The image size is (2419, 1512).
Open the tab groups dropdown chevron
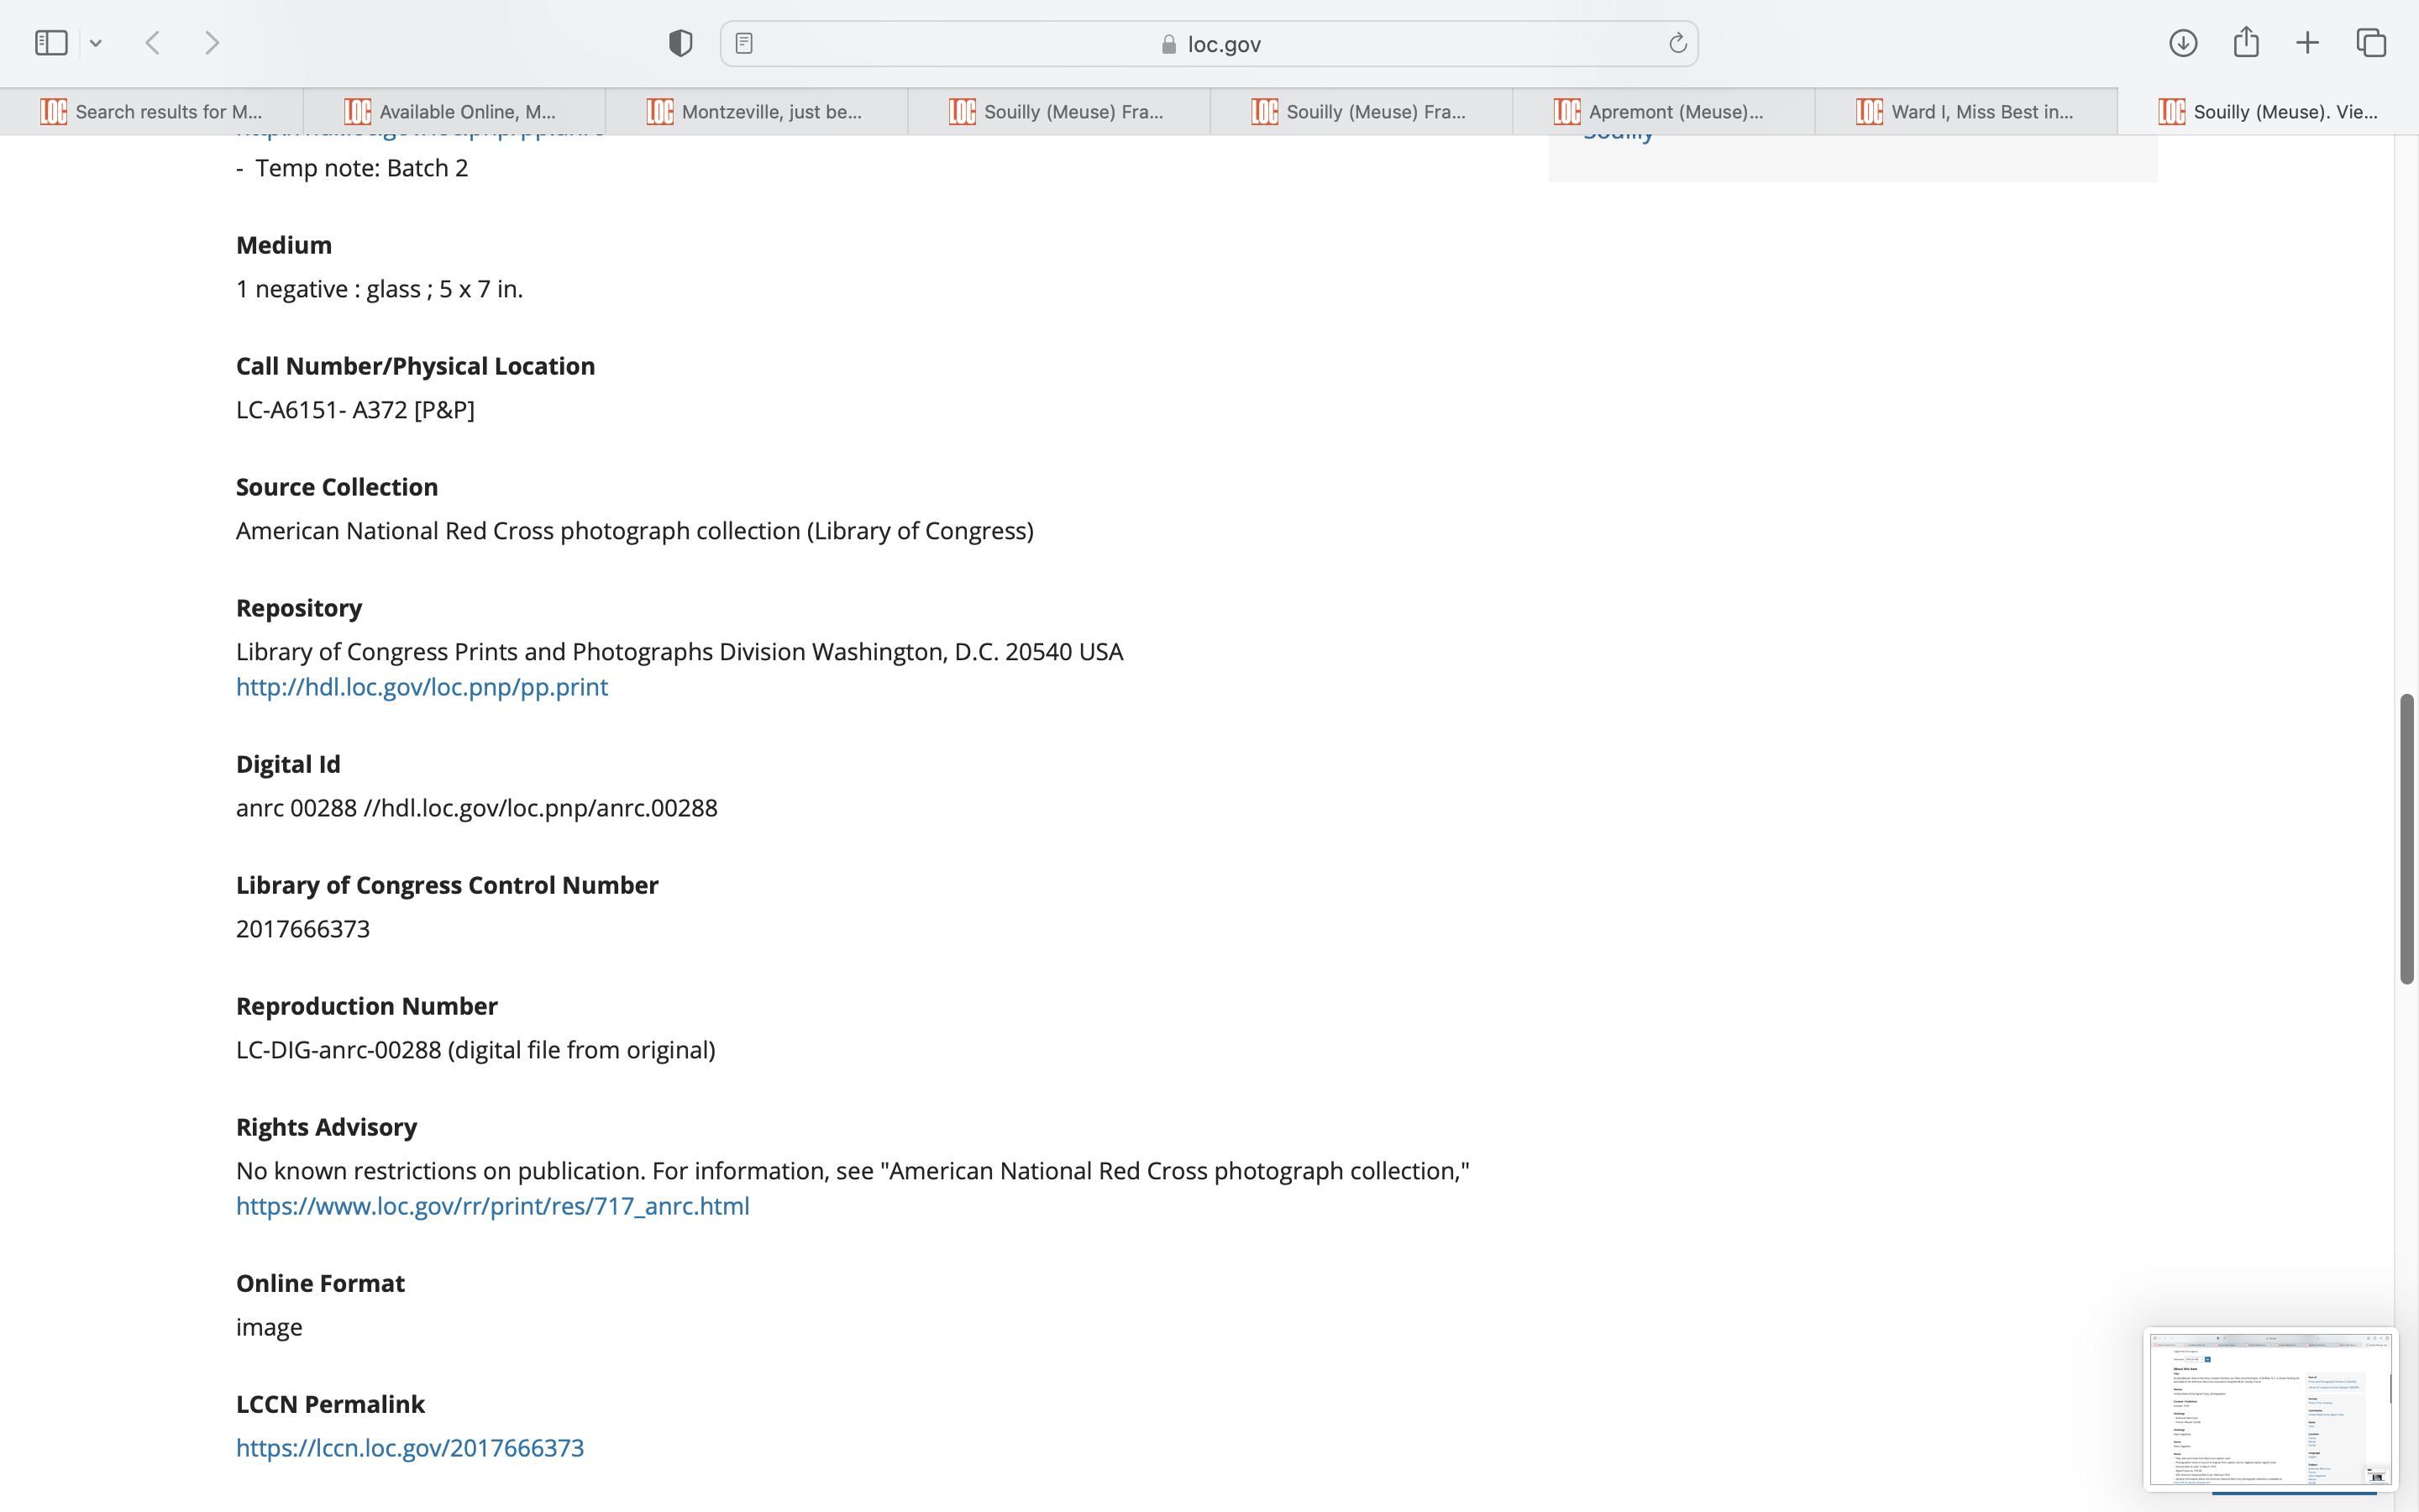pos(96,43)
